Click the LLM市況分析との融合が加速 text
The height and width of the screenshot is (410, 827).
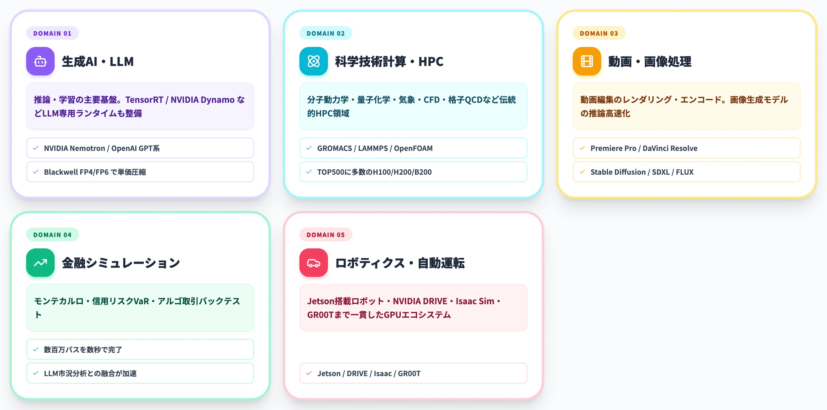[90, 373]
